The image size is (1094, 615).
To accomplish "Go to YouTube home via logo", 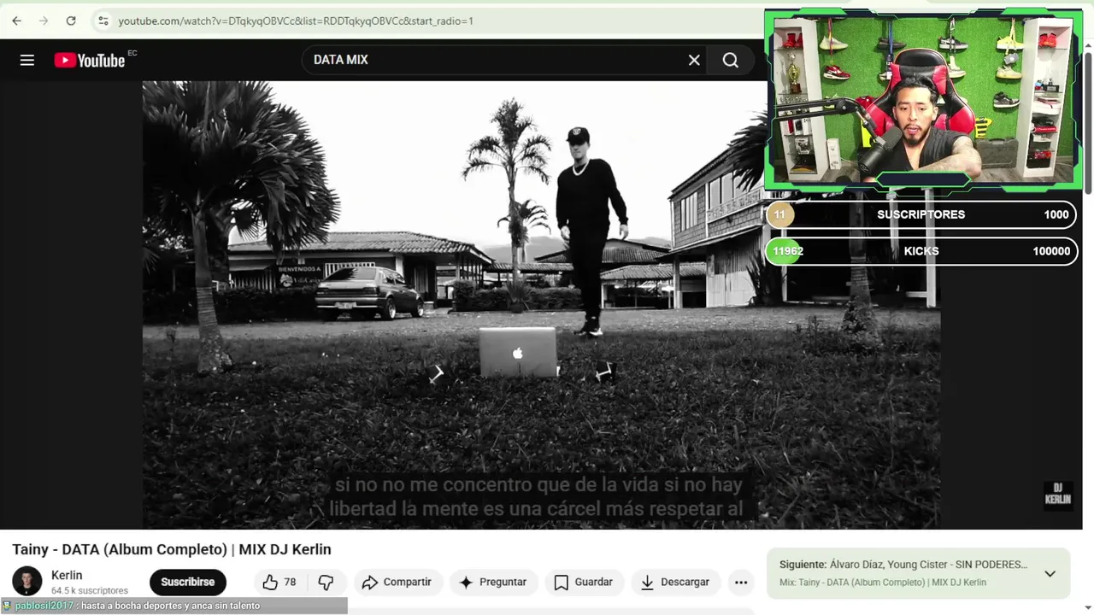I will coord(90,60).
